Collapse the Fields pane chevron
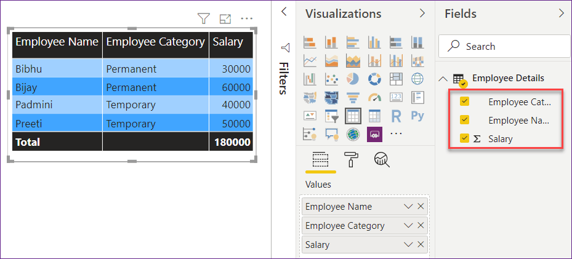This screenshot has width=572, height=259. [x=562, y=14]
